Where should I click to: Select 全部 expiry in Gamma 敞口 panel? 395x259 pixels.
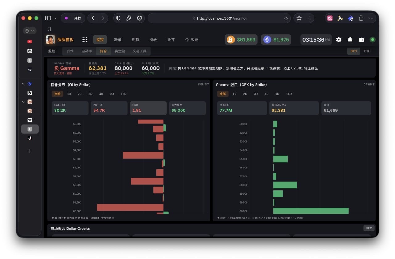tap(223, 94)
